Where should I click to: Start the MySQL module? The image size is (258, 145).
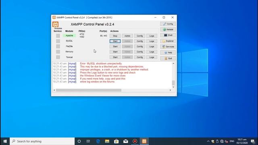[115, 41]
